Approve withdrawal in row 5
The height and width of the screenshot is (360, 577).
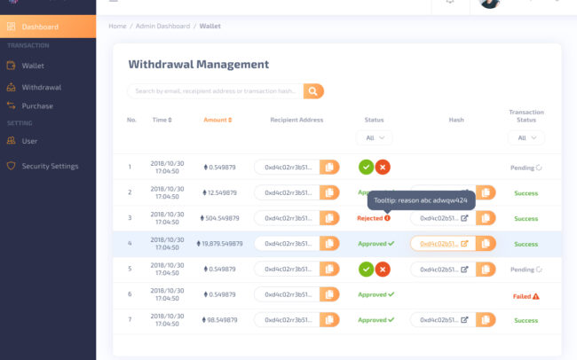(366, 269)
